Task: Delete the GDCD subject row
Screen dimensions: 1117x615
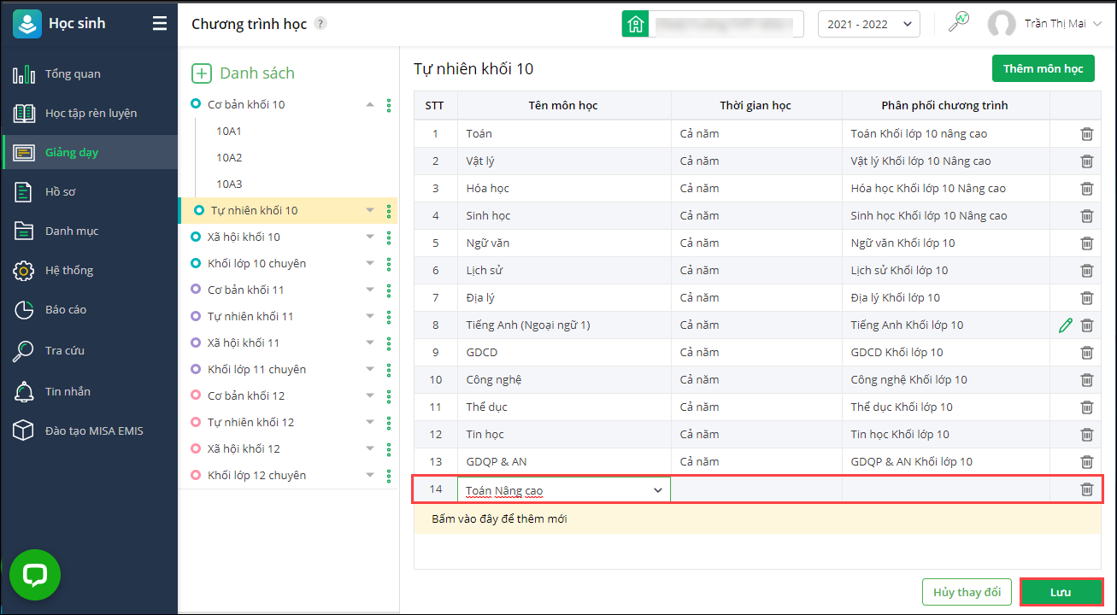Action: 1087,353
